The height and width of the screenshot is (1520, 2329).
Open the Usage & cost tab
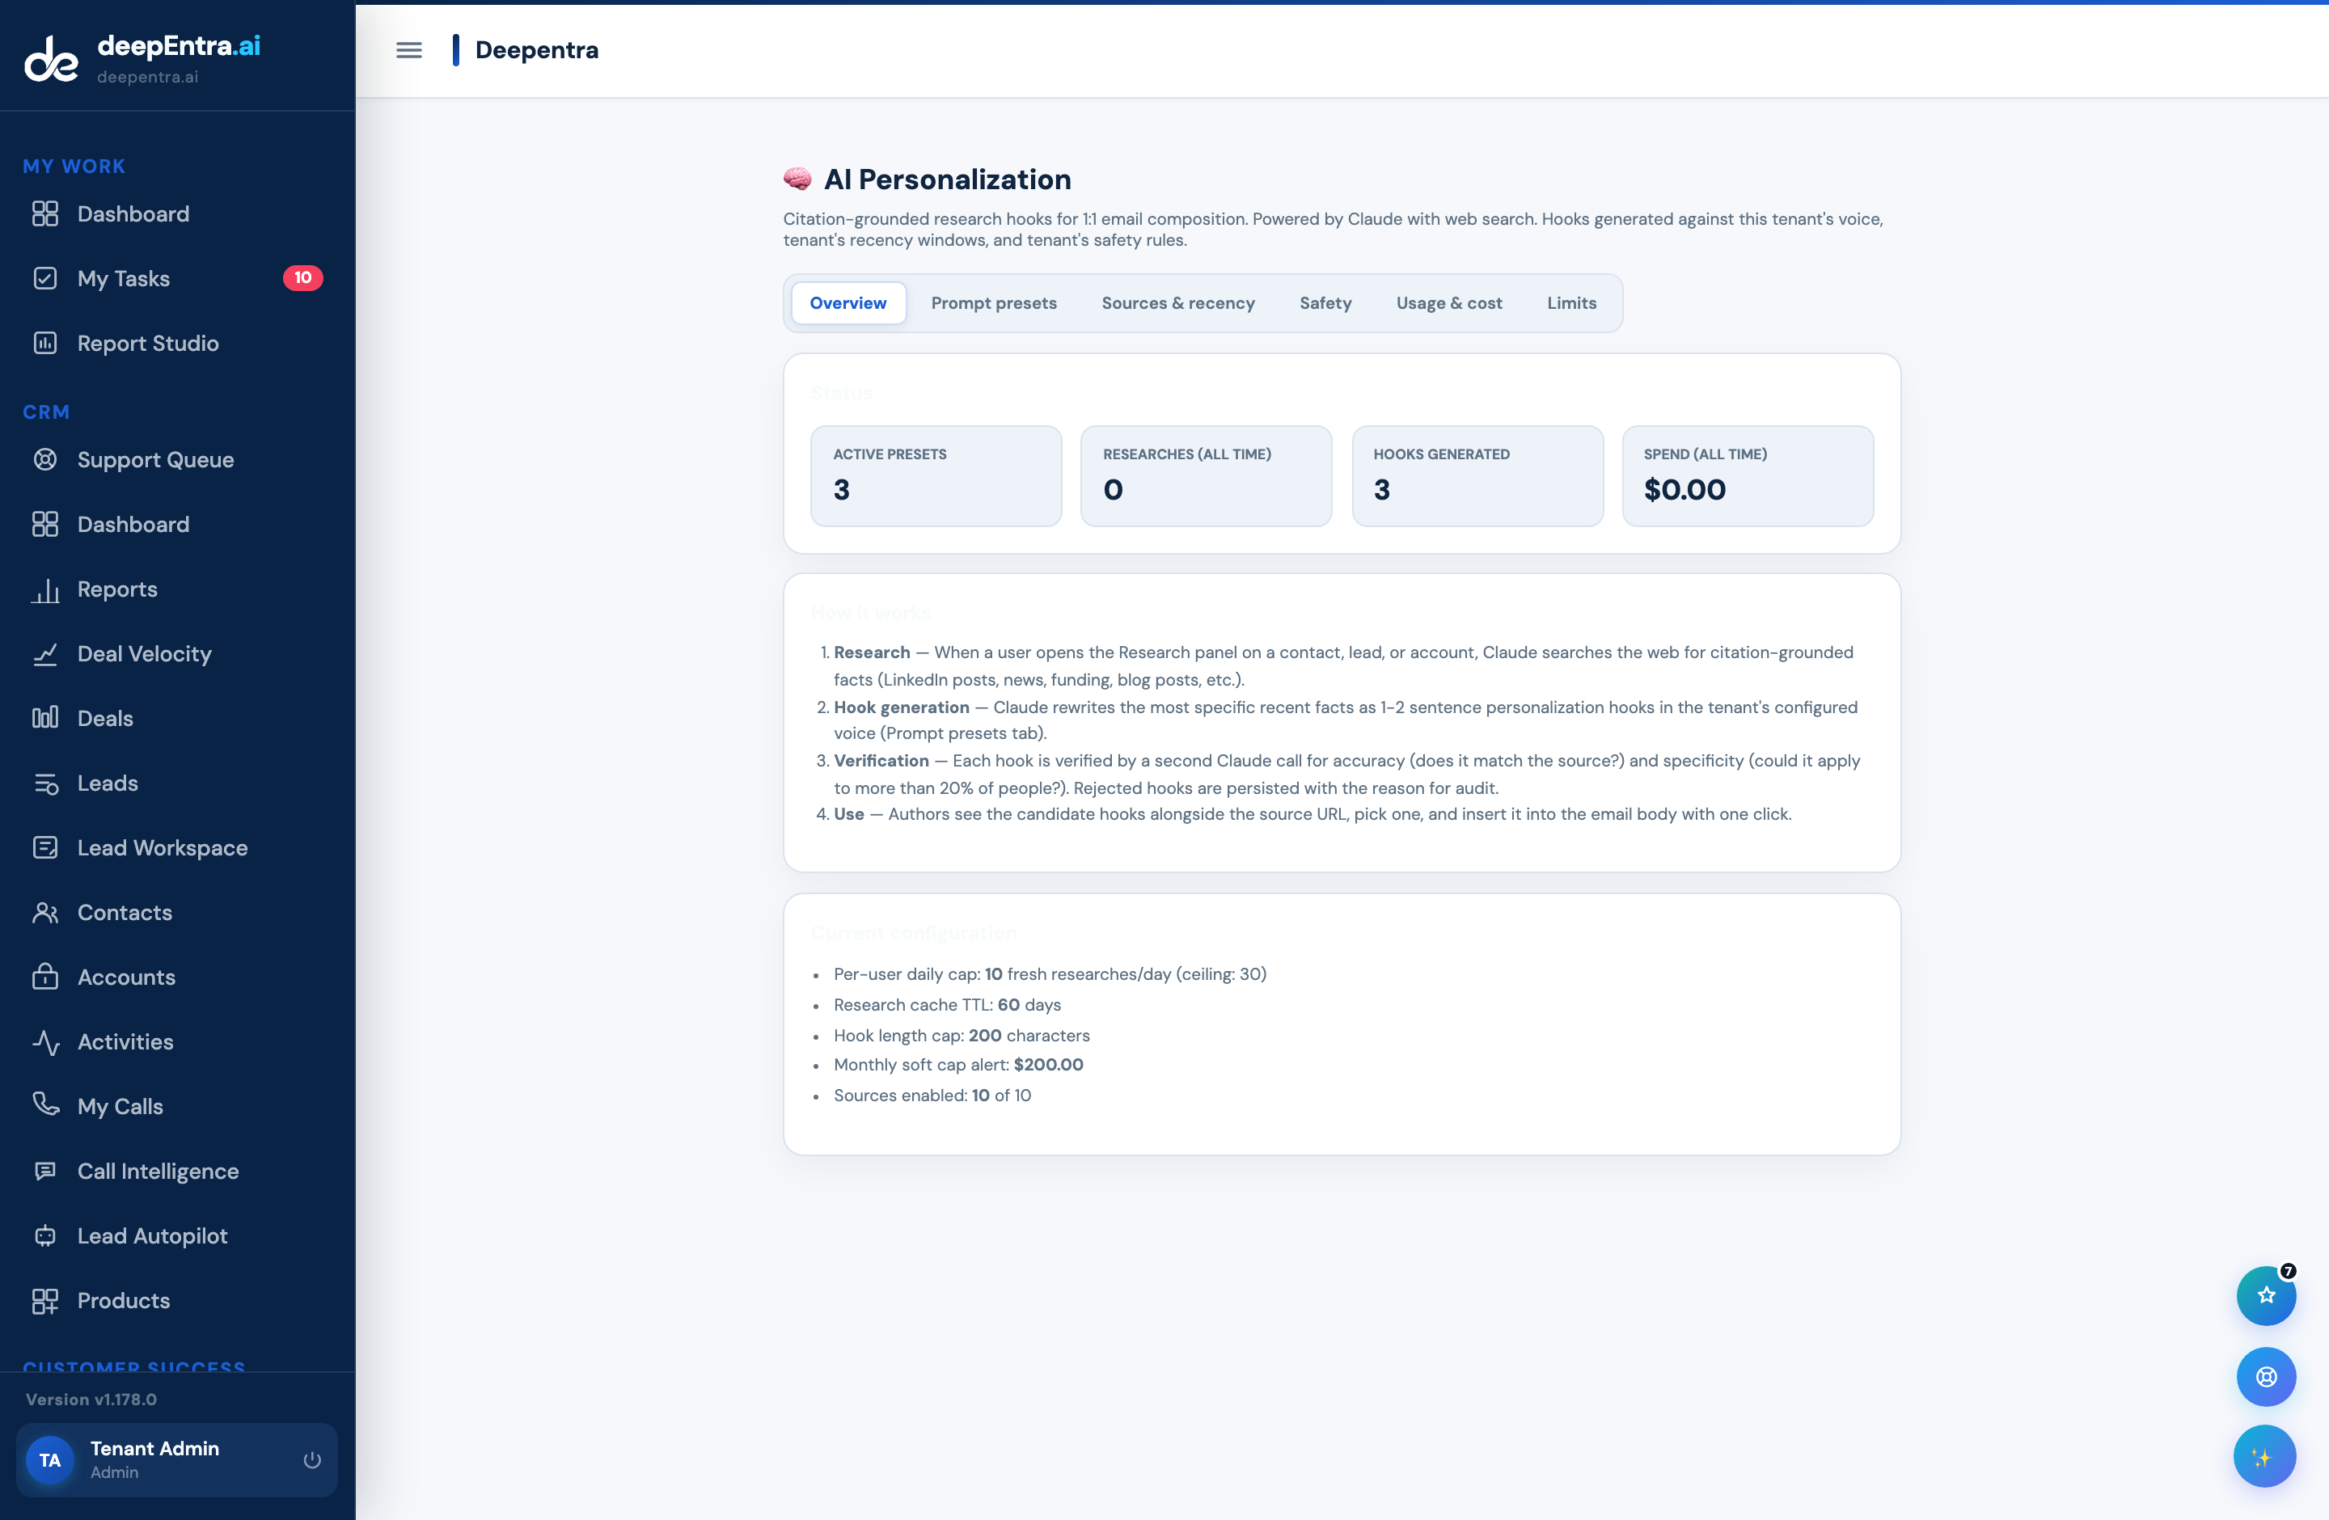pyautogui.click(x=1448, y=303)
